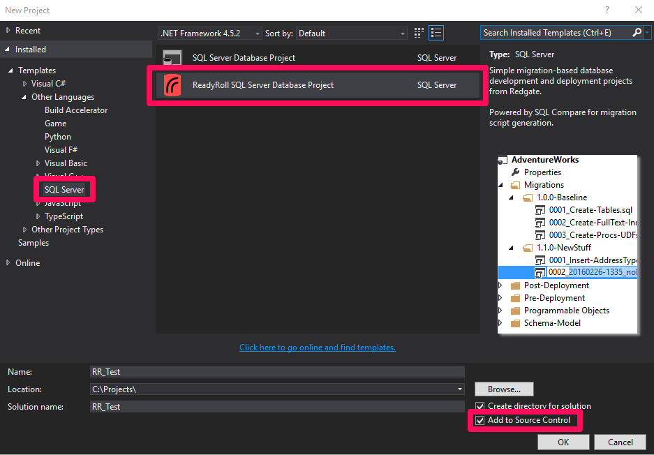Open the help question mark
654x455 pixels.
coord(607,10)
